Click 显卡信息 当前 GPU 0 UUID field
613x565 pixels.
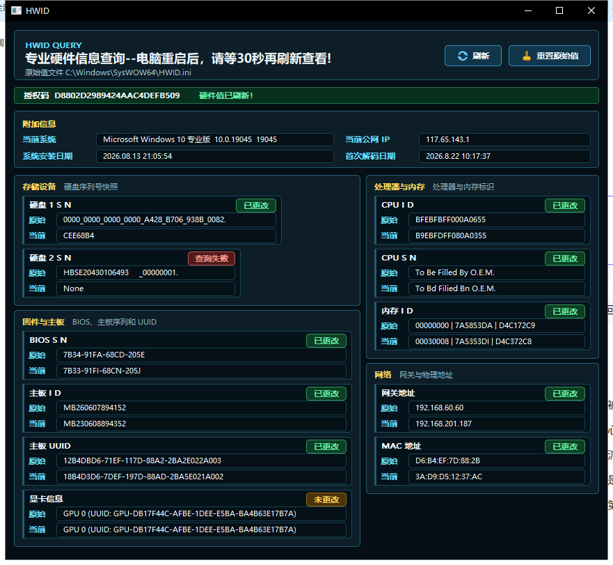click(x=201, y=529)
